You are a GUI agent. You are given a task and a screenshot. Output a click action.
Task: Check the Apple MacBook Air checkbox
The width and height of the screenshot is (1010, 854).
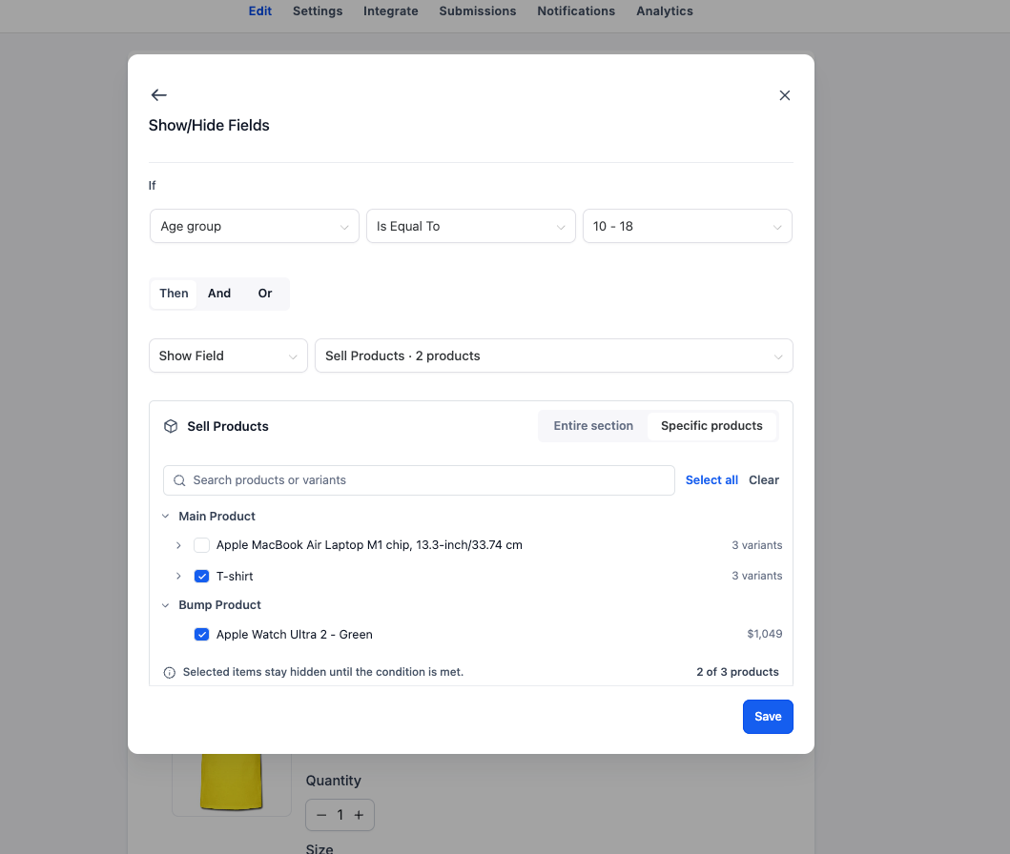click(201, 545)
